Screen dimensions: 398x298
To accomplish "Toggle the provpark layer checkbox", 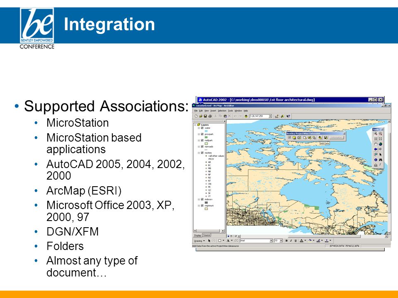I will pos(202,134).
